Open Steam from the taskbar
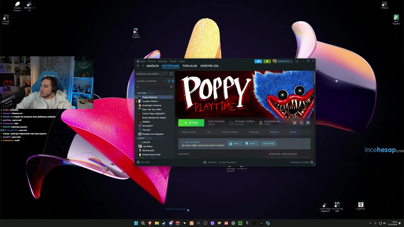 [x=163, y=223]
